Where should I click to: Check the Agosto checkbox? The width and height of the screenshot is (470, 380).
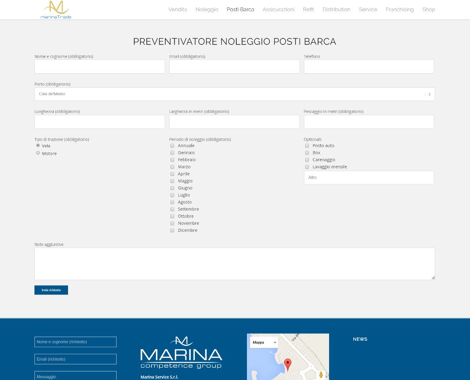pyautogui.click(x=172, y=202)
